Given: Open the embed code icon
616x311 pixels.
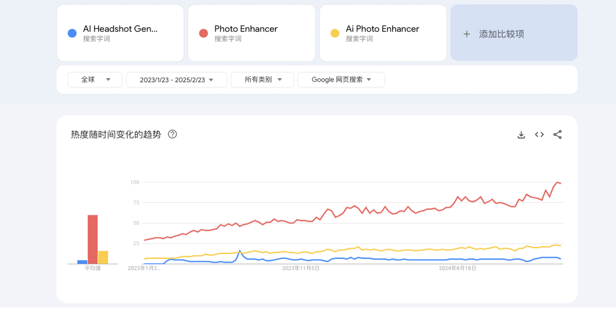Looking at the screenshot, I should pyautogui.click(x=539, y=135).
